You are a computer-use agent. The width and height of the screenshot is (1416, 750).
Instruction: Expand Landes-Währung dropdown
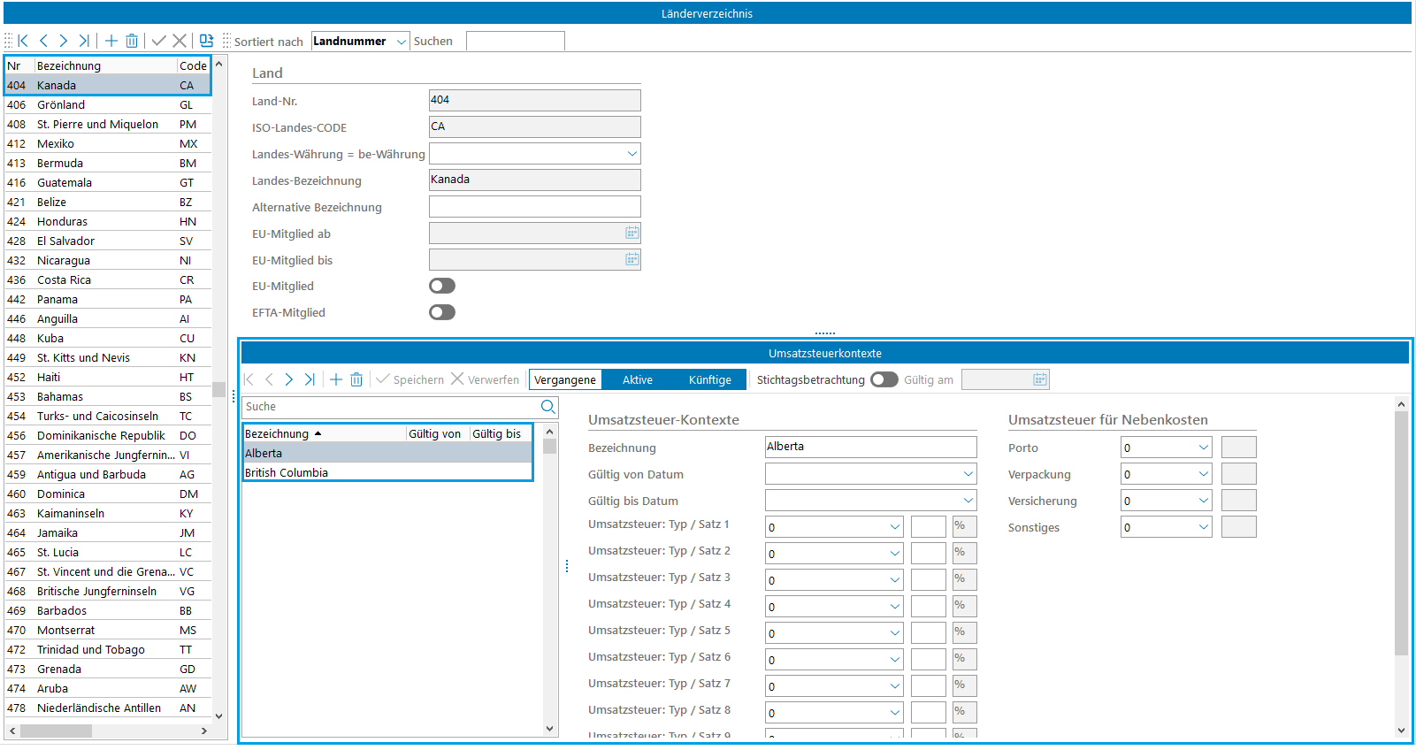click(631, 154)
